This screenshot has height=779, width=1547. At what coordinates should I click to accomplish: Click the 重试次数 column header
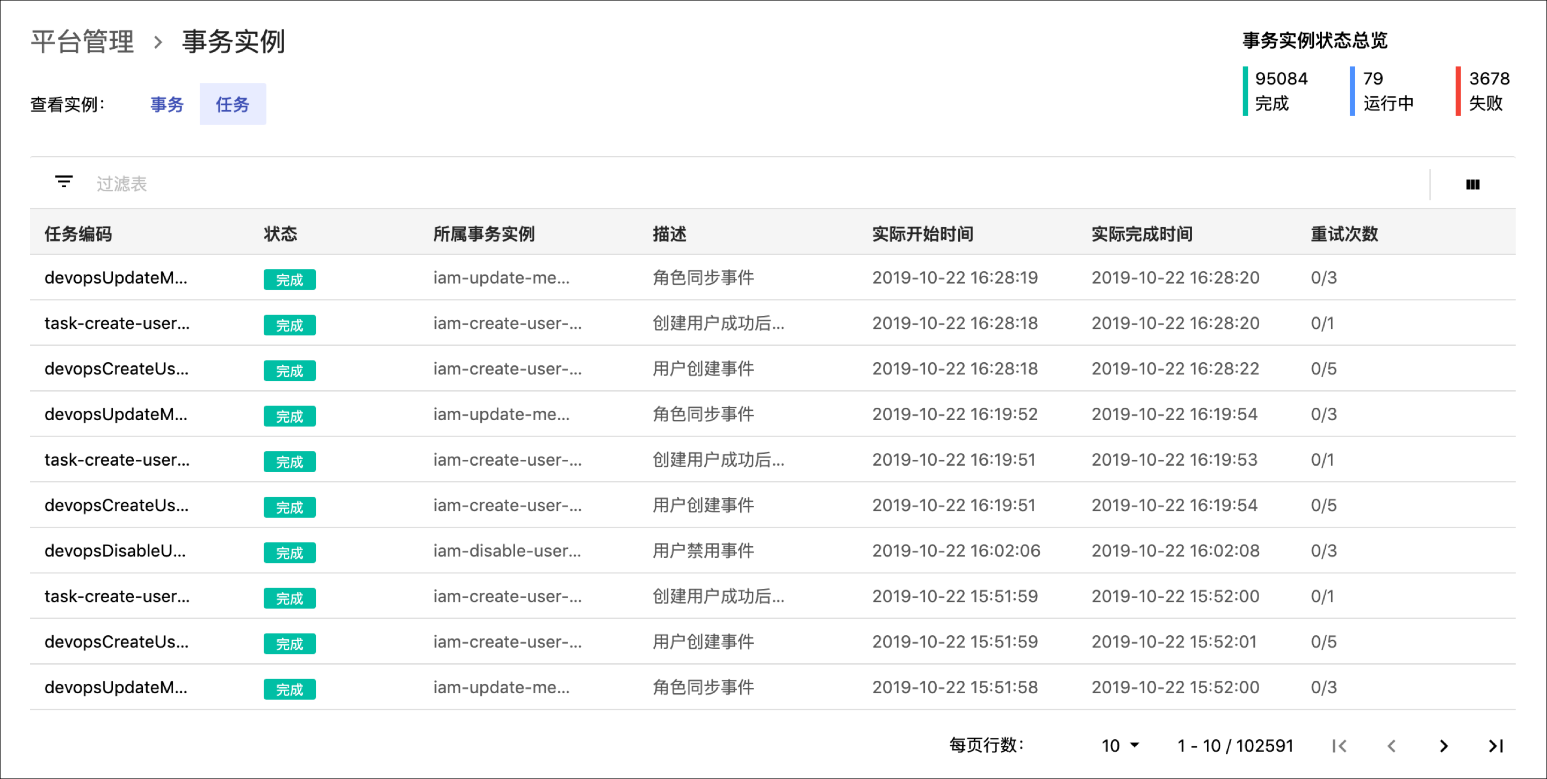point(1344,233)
